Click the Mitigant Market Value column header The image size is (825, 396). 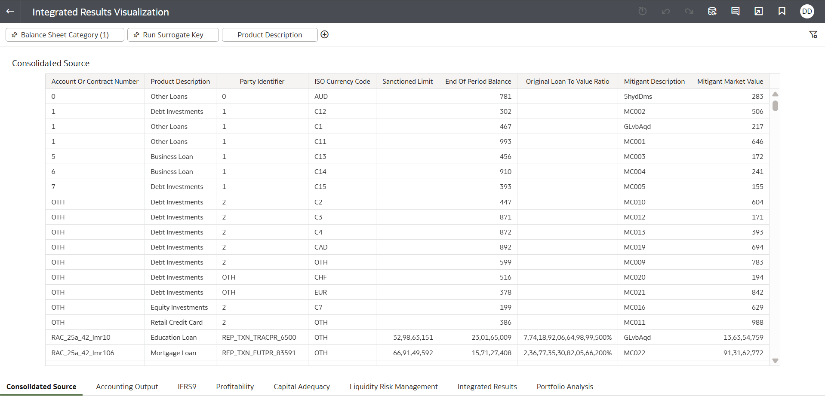click(730, 81)
